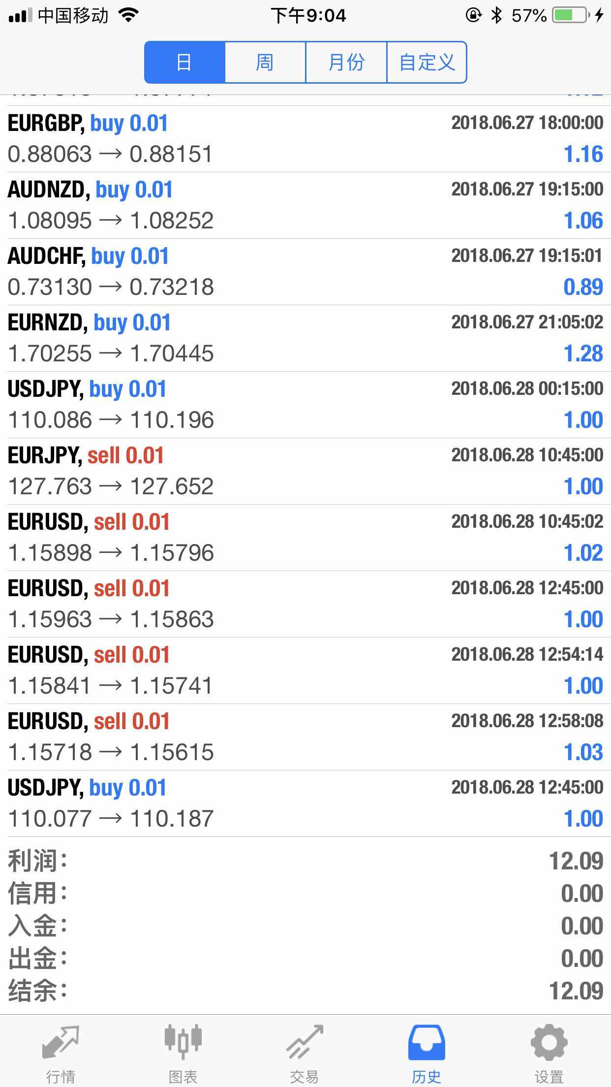611x1087 pixels.
Task: Tap the 利润 profit summary value 12.09
Action: 576,861
